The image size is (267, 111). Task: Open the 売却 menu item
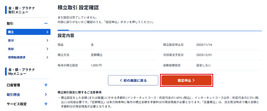(11, 49)
